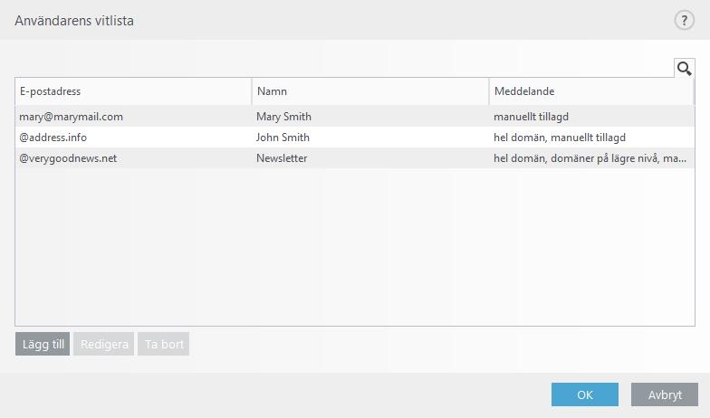
Task: Click the magnifier search icon
Action: pos(685,69)
